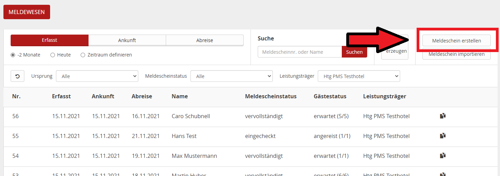Select the Heute radio option

53,55
